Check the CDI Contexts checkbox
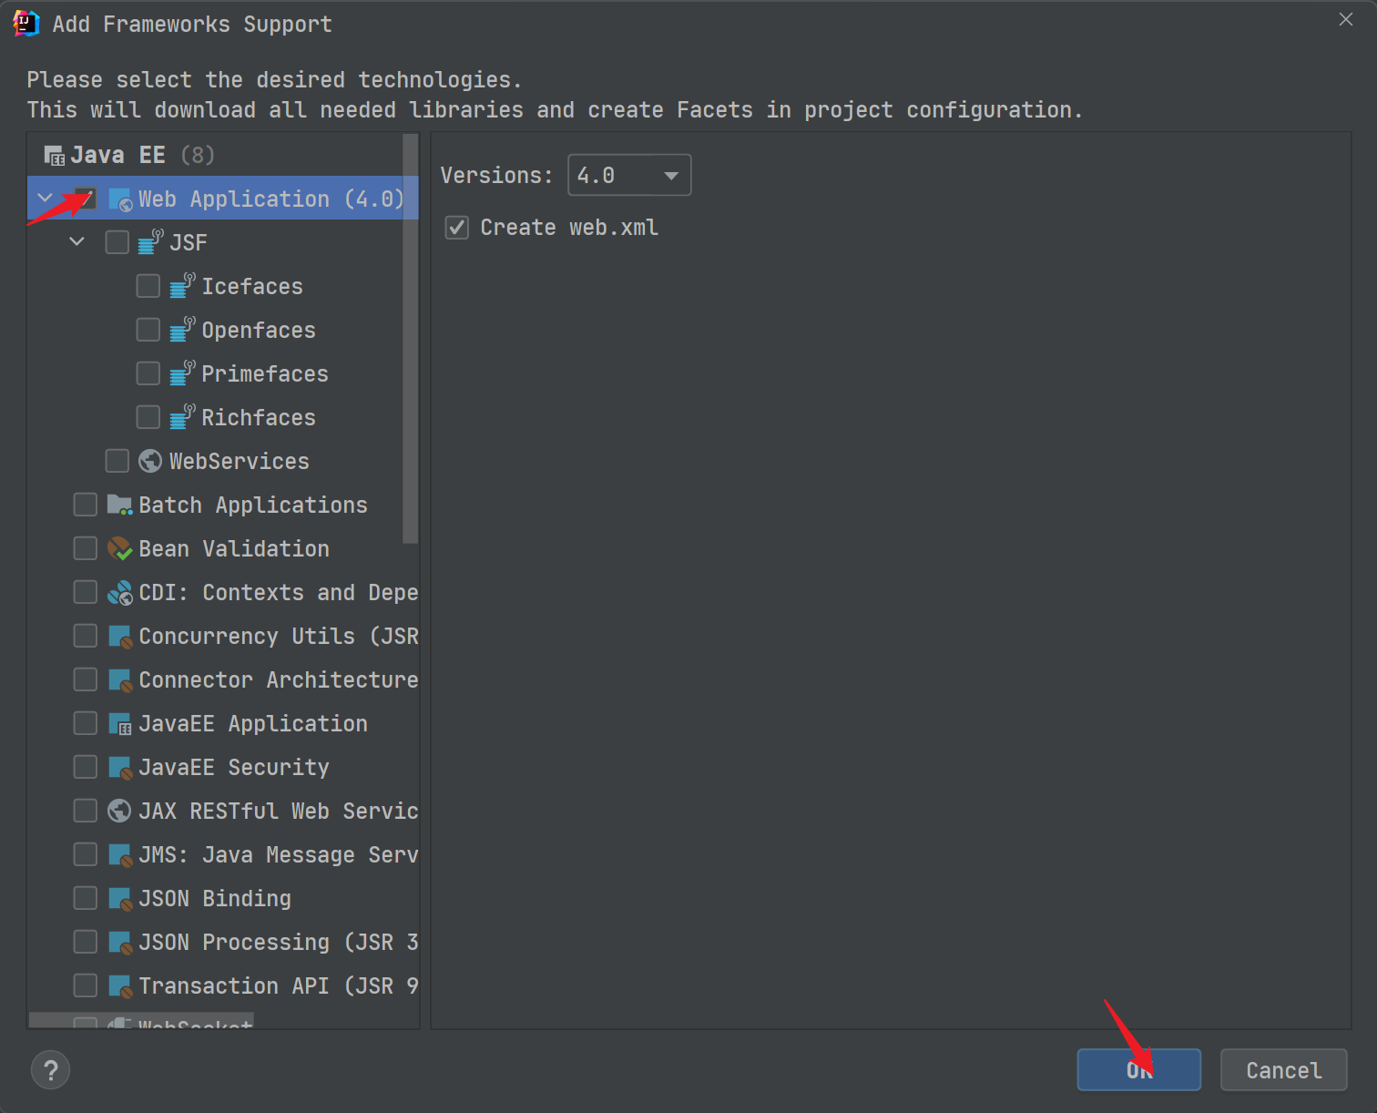Screen dimensions: 1377x1113 [x=86, y=592]
